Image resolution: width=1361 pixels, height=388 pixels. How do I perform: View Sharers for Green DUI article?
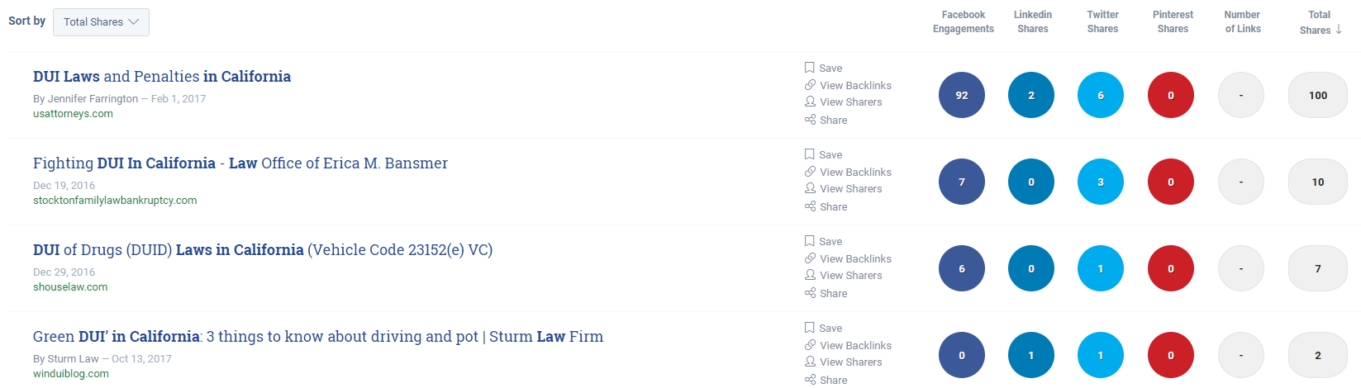coord(843,362)
